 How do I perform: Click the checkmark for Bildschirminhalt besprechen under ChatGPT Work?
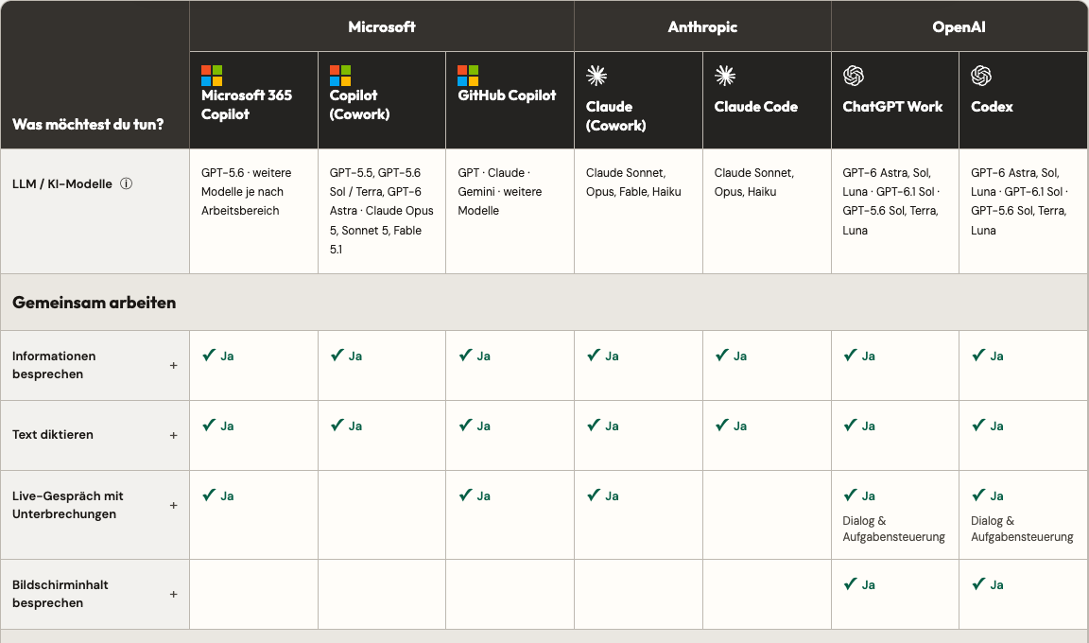pyautogui.click(x=850, y=584)
